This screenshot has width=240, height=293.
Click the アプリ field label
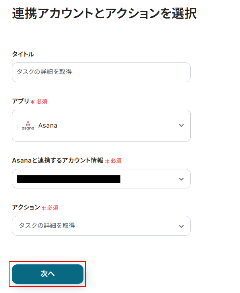coord(21,101)
